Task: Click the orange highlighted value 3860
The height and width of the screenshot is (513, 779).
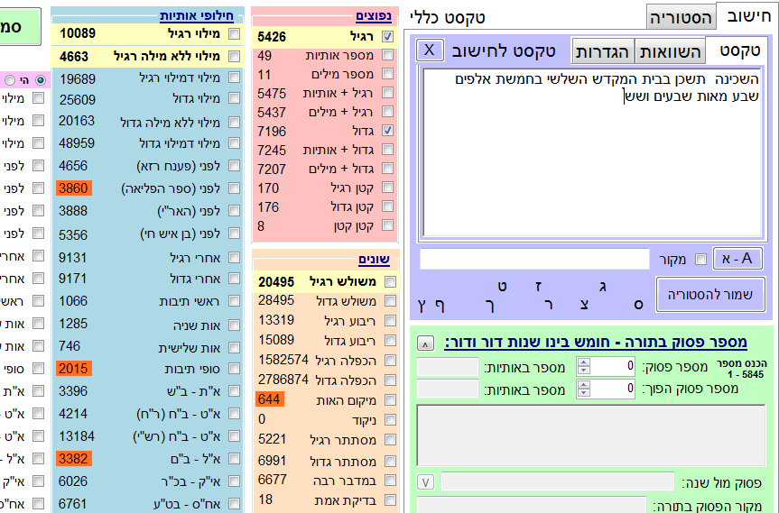Action: point(73,188)
